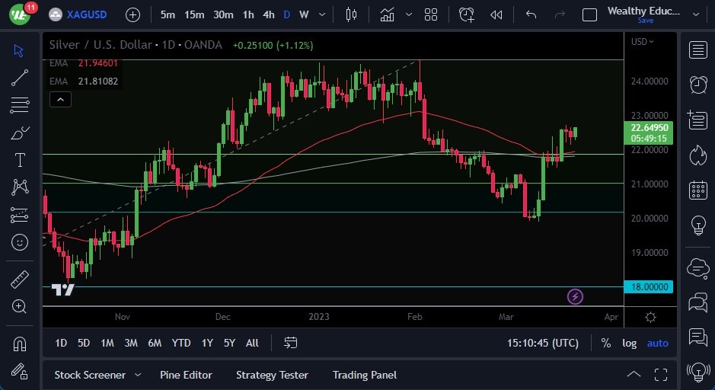The width and height of the screenshot is (715, 390).
Task: Select the brush drawing tool
Action: pos(19,133)
